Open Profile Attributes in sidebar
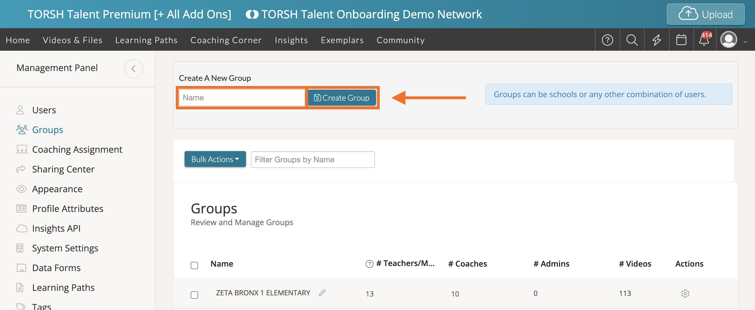The height and width of the screenshot is (310, 755). (x=68, y=209)
